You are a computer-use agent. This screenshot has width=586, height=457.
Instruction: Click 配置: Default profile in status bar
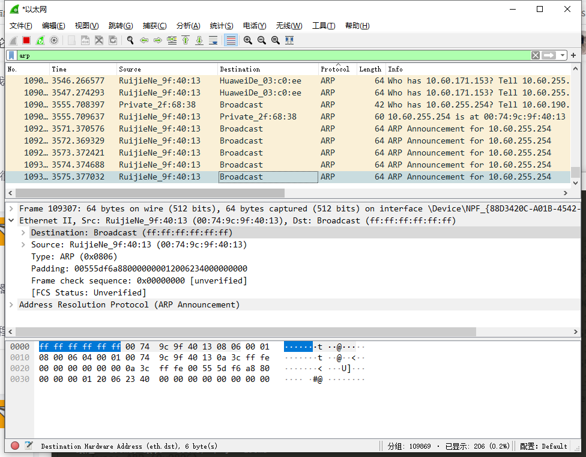click(x=543, y=446)
